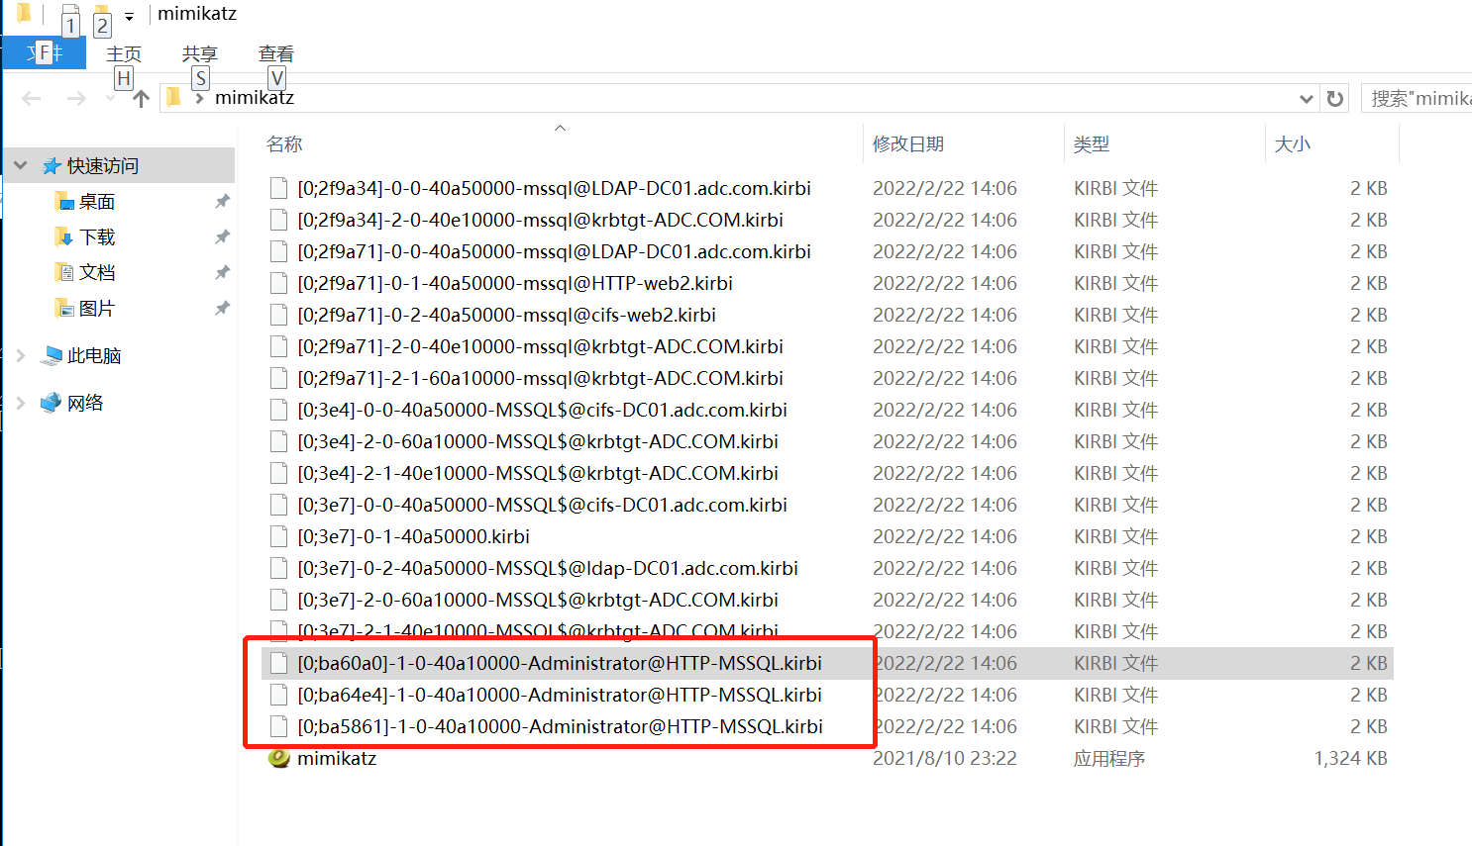Screen dimensions: 1472x846
Task: Click mimikatz in the address breadcrumb
Action: pyautogui.click(x=255, y=97)
